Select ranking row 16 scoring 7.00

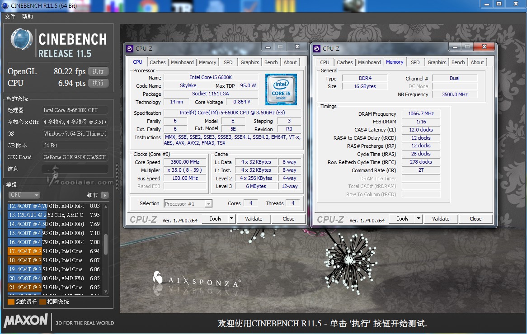pos(54,242)
